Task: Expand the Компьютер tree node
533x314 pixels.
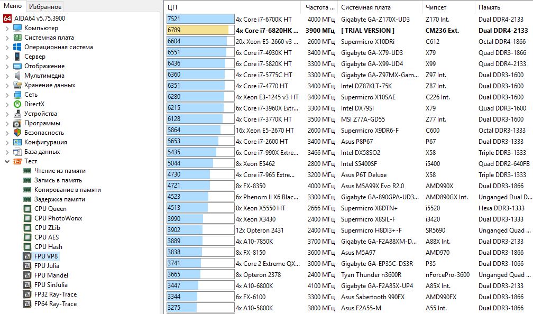Action: (x=7, y=28)
